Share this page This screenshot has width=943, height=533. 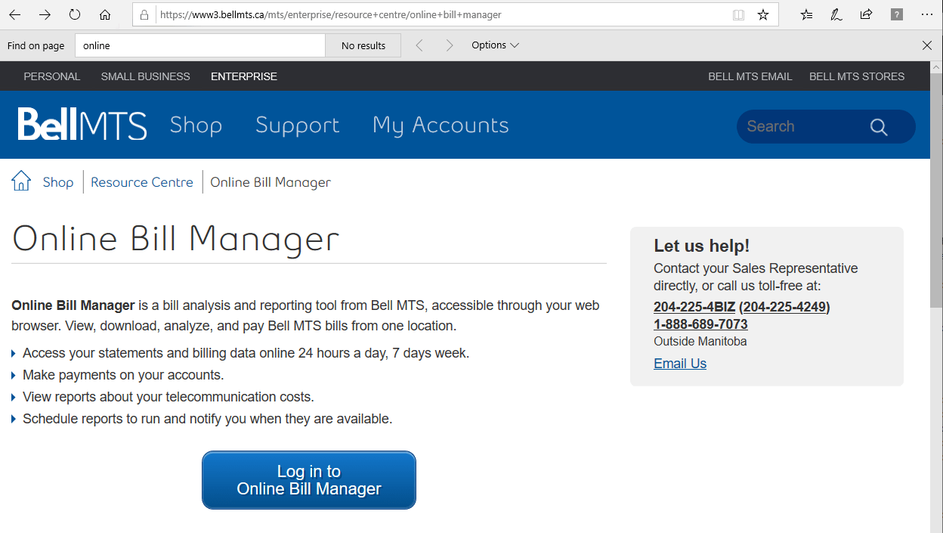tap(866, 14)
